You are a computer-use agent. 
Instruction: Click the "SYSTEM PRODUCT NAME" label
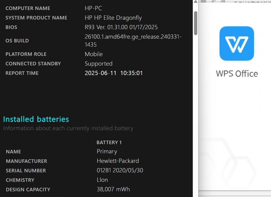(36, 18)
